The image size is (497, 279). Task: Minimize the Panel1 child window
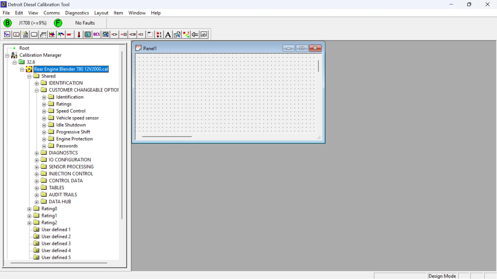[x=289, y=48]
